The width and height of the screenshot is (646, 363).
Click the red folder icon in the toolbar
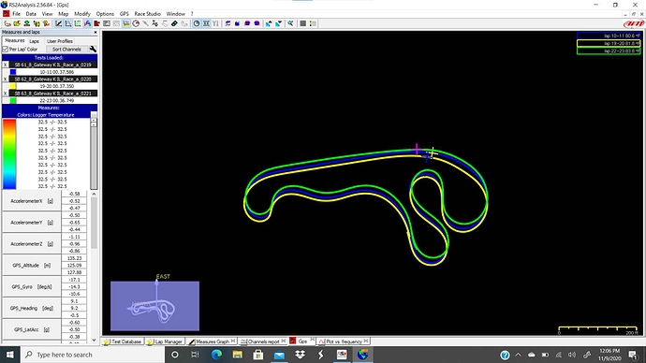[96, 23]
